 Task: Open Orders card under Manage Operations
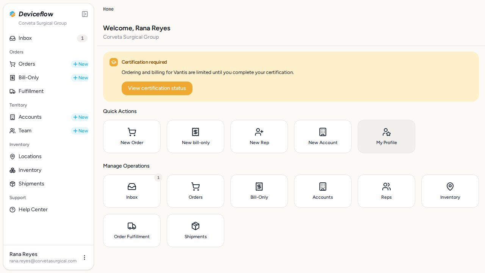click(196, 191)
